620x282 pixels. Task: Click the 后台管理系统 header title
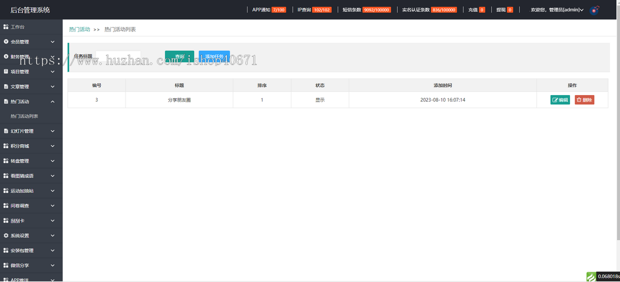(x=30, y=10)
